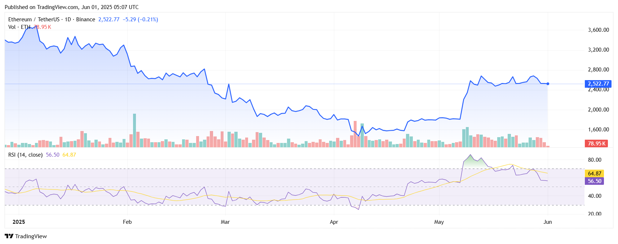Click the purple 56.50 RSI axis tag

point(594,181)
